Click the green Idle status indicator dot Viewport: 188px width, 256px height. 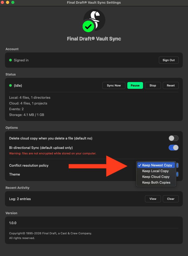(x=10, y=85)
